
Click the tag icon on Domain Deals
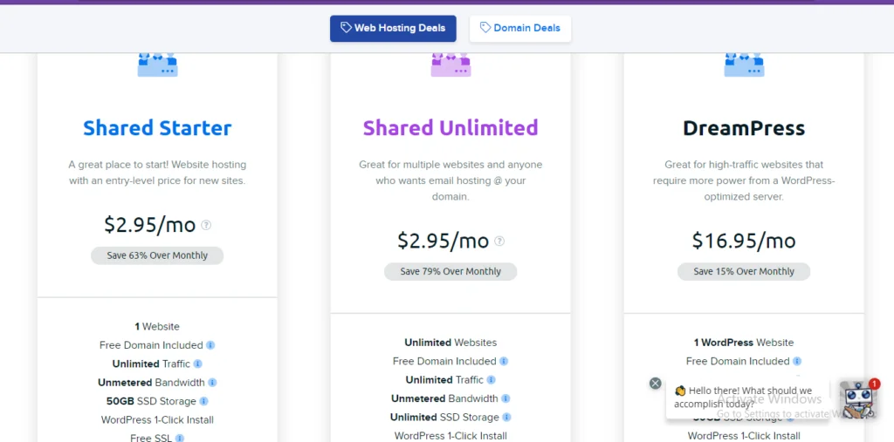485,27
